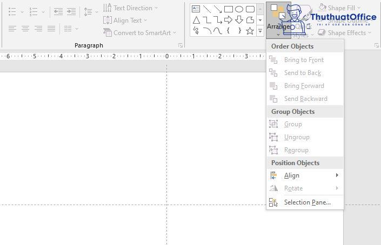Select the Left Brace shape
381x245 pixels.
pos(228,30)
